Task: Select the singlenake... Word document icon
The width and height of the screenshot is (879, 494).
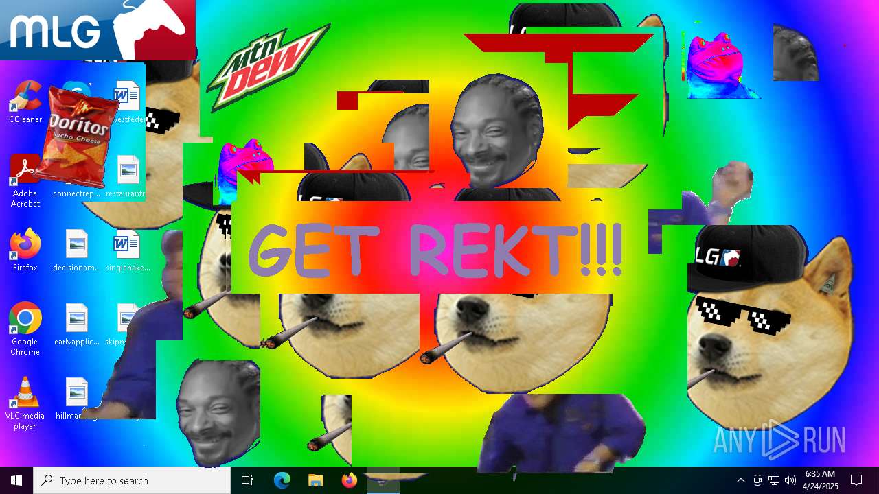Action: pyautogui.click(x=128, y=250)
